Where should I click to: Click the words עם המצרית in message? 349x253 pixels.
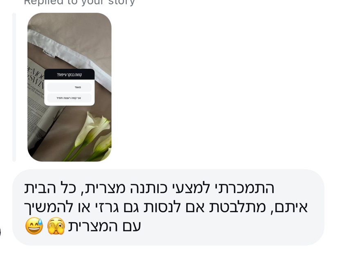pos(104,226)
